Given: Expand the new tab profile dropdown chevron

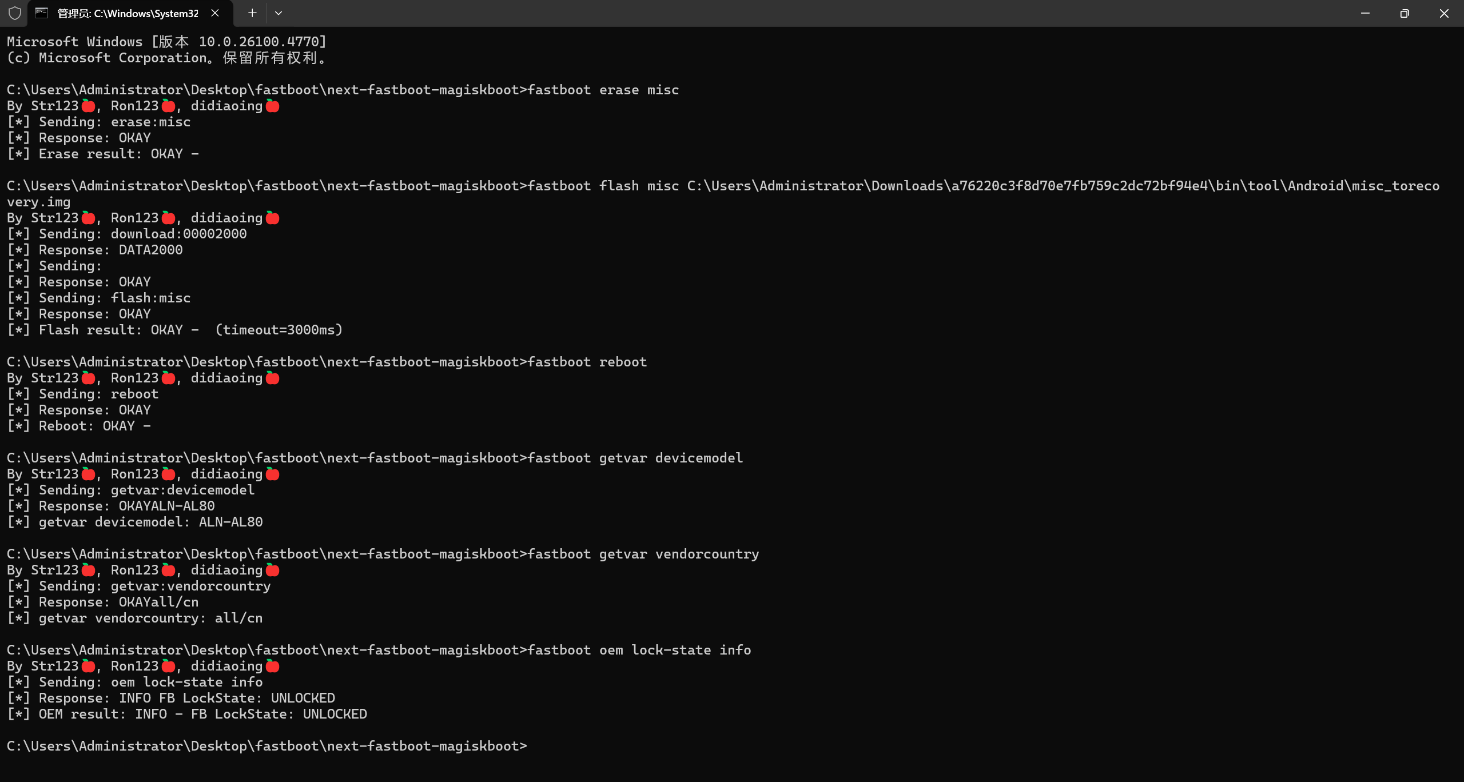Looking at the screenshot, I should coord(279,13).
